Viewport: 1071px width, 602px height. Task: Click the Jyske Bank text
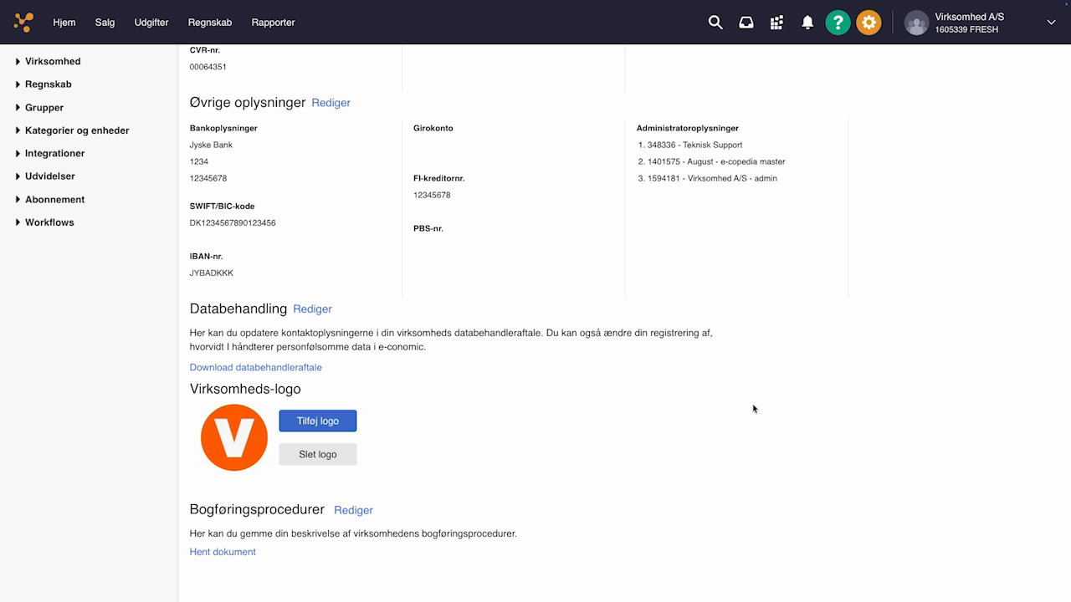(x=211, y=145)
